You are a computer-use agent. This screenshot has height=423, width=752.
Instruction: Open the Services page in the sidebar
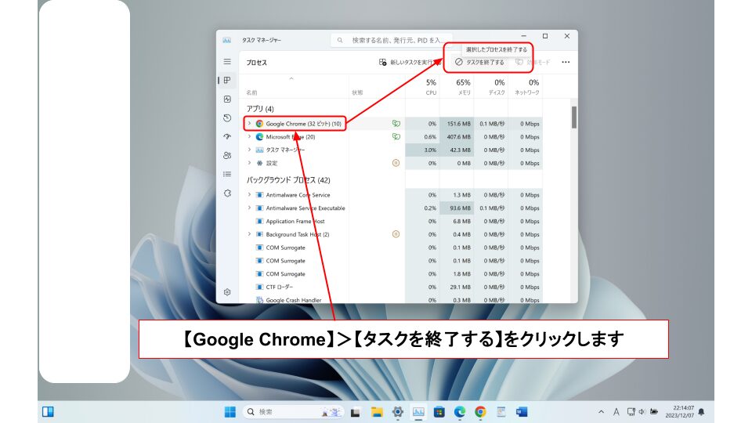(x=227, y=193)
